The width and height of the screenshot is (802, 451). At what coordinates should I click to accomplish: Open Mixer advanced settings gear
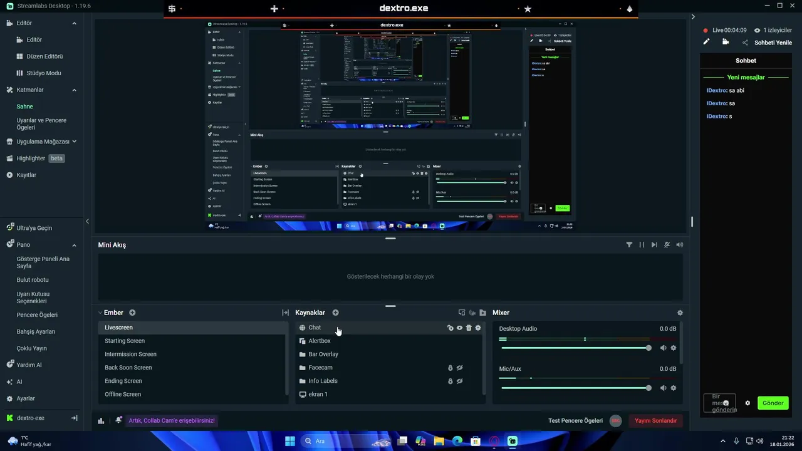point(680,313)
